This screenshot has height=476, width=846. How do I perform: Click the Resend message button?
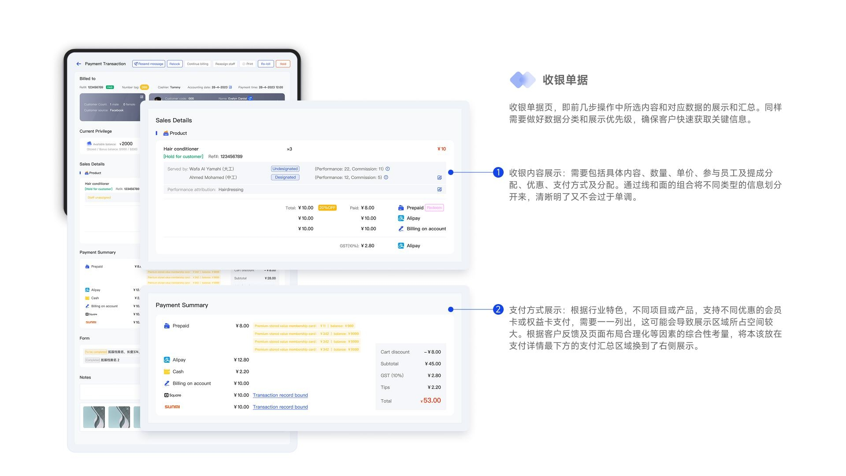(x=148, y=64)
